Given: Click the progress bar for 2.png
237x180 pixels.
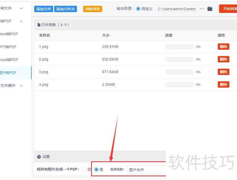Looking at the screenshot, I should tap(179, 60).
